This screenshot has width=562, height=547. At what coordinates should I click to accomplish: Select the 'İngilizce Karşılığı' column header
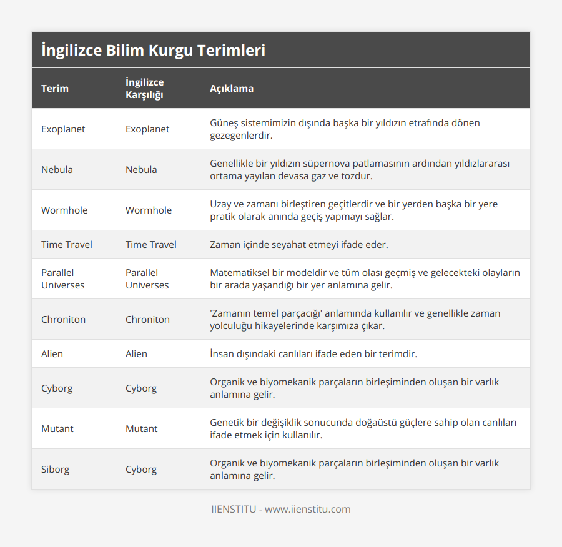144,88
